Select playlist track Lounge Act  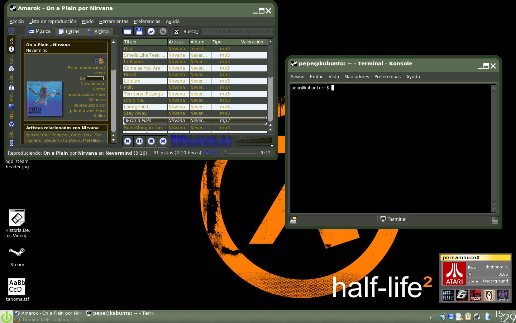195,107
